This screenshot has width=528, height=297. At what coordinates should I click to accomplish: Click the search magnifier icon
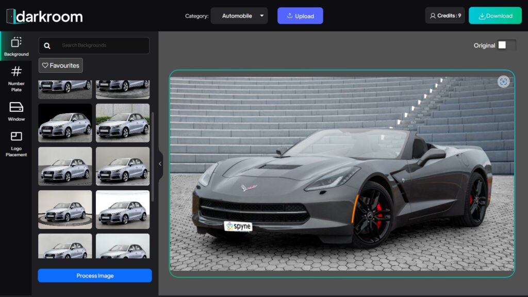pyautogui.click(x=47, y=45)
